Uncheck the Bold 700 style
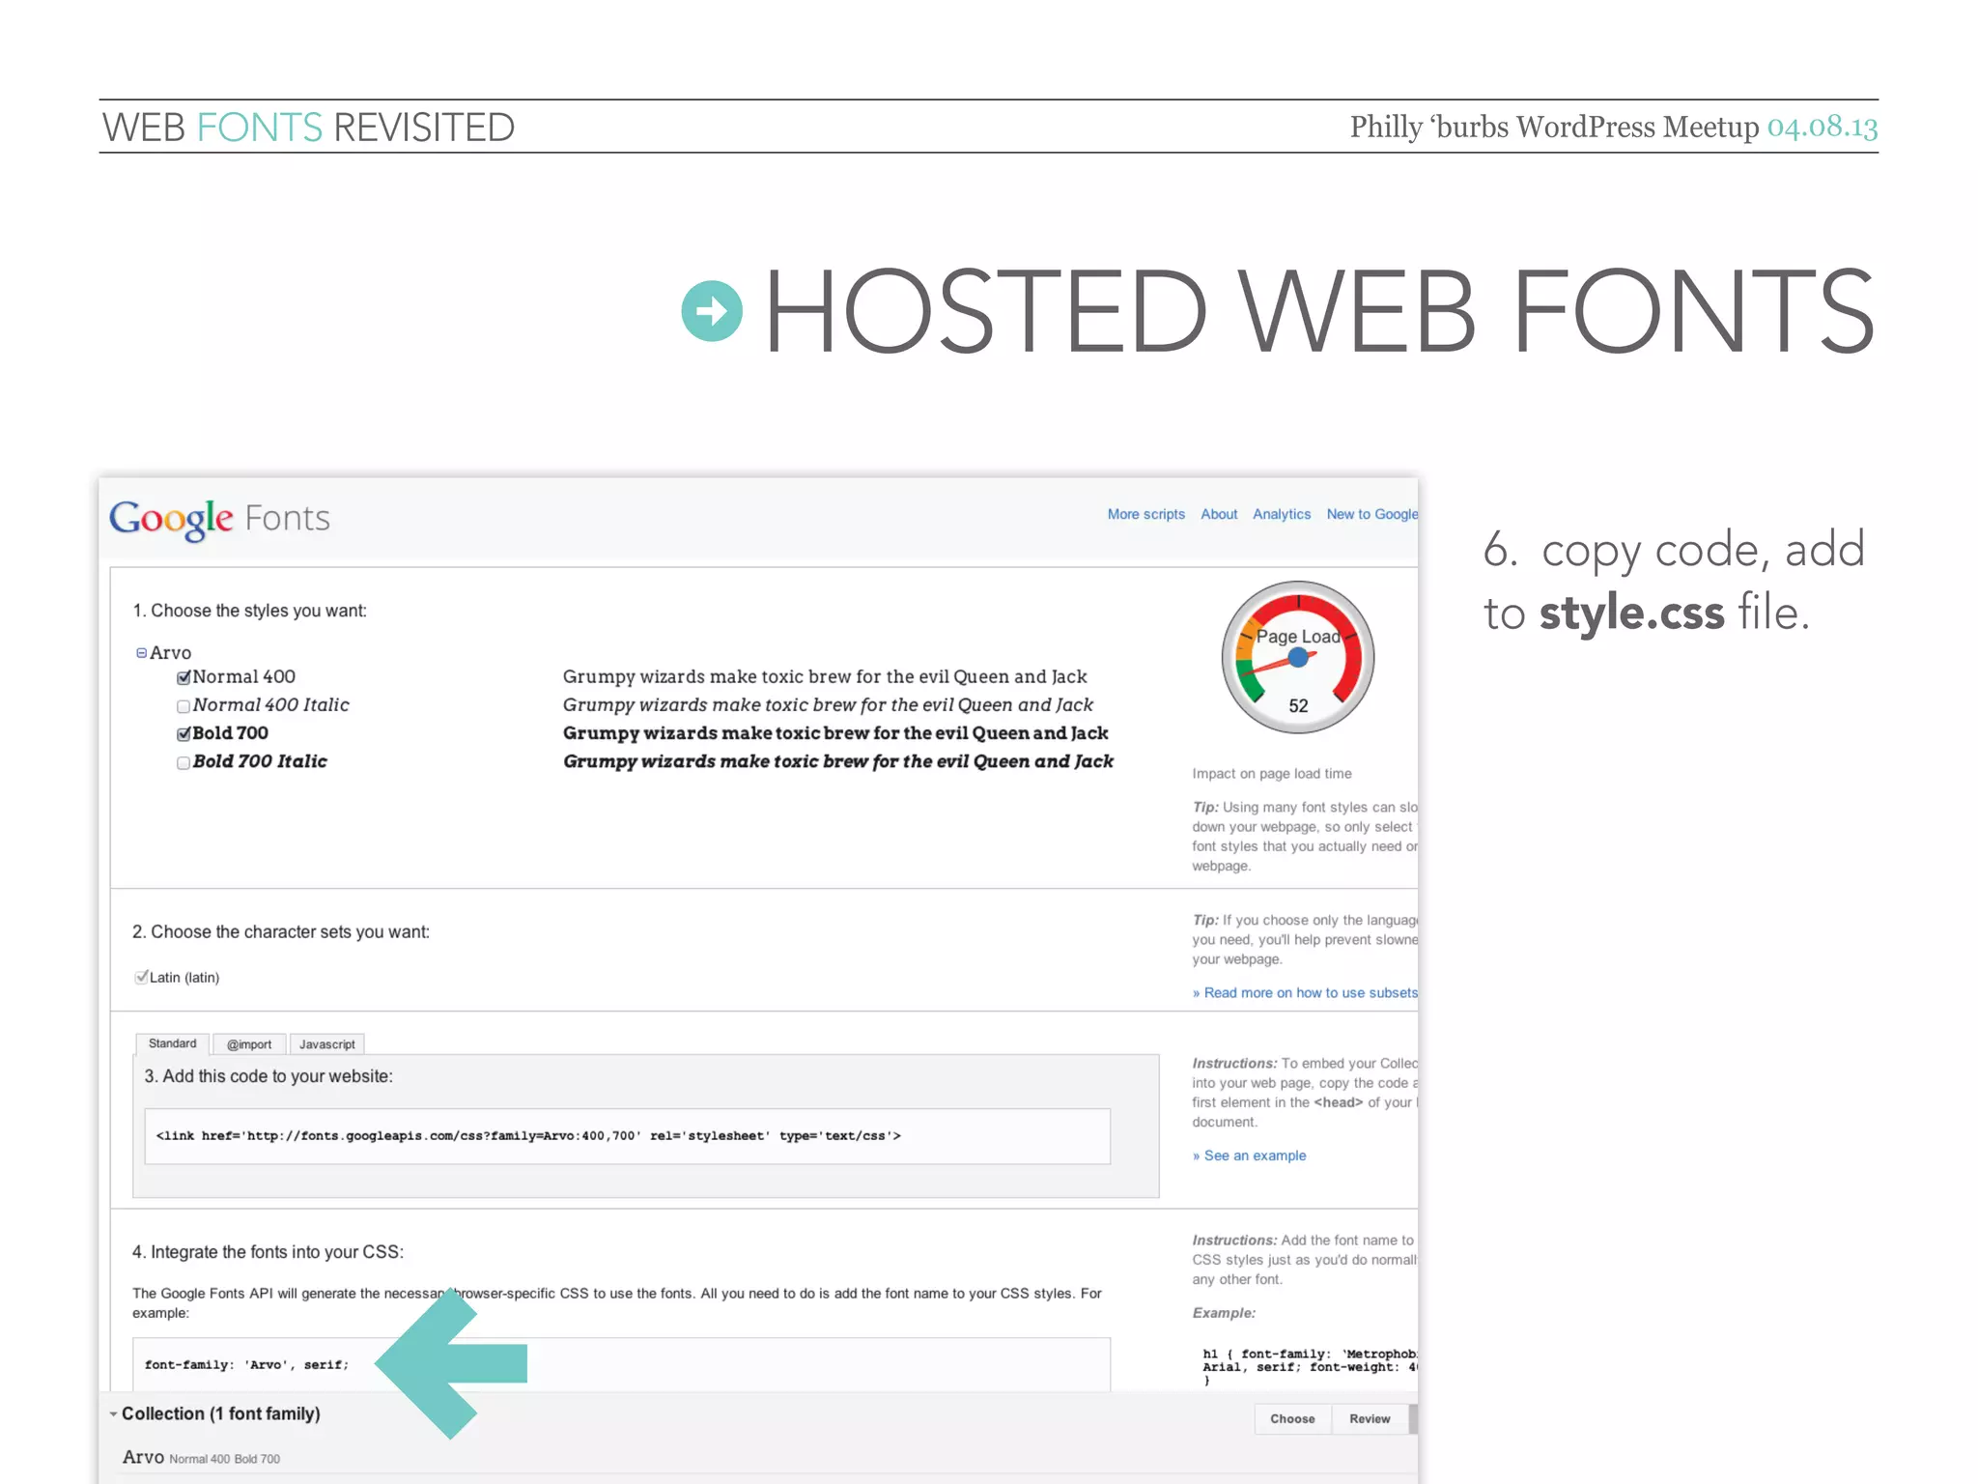1978x1484 pixels. pyautogui.click(x=184, y=734)
